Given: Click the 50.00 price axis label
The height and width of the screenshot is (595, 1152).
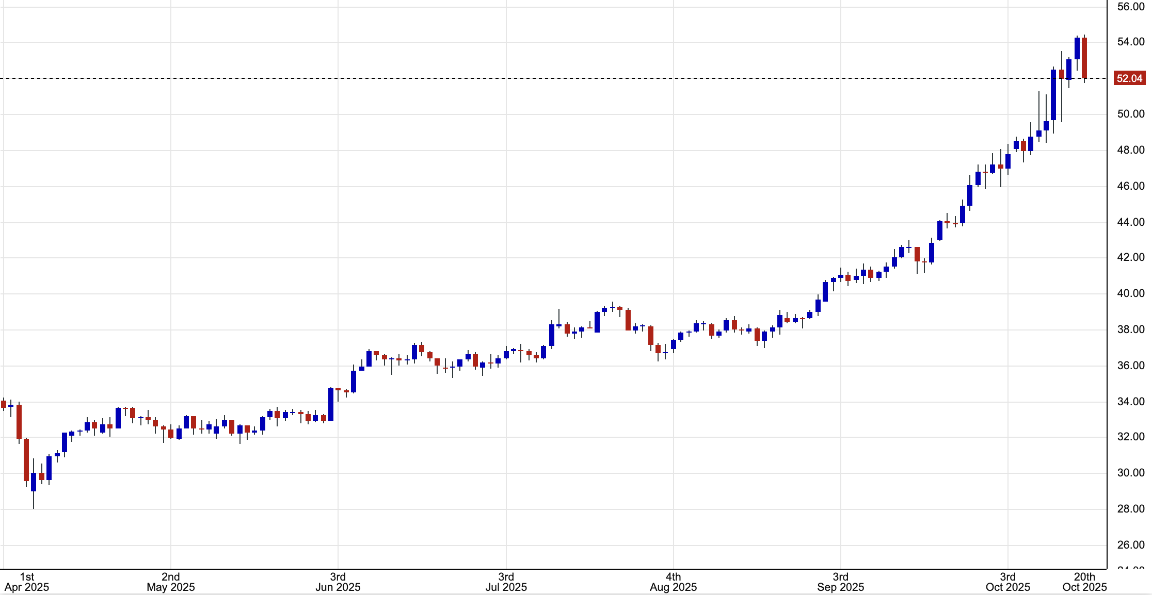Looking at the screenshot, I should pyautogui.click(x=1131, y=114).
